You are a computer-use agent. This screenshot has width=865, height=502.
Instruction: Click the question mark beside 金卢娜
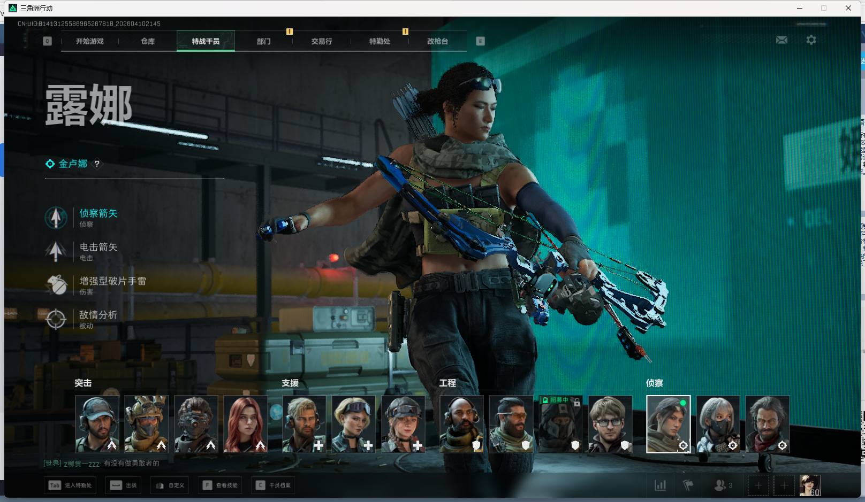pos(97,164)
